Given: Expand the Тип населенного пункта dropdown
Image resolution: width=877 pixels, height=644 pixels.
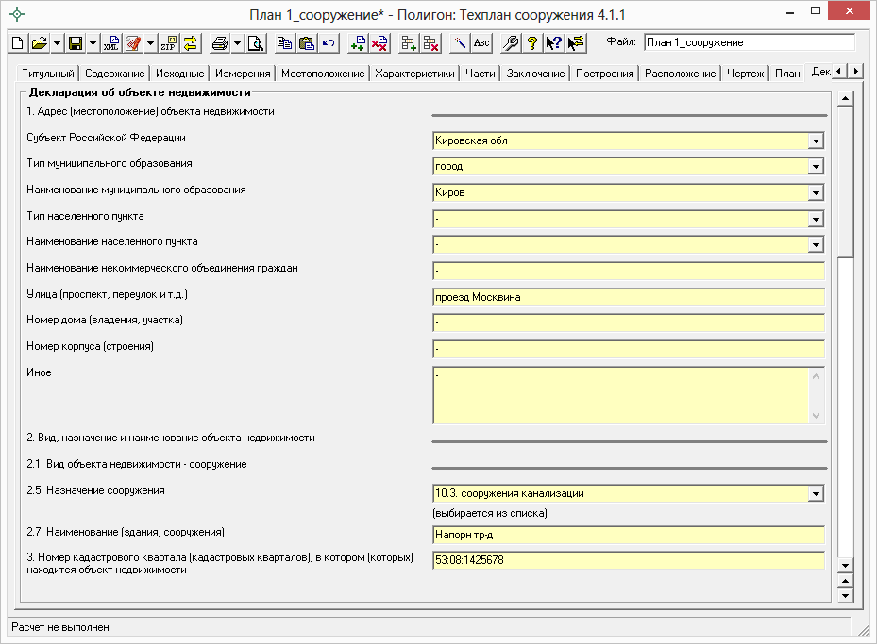Looking at the screenshot, I should [816, 219].
